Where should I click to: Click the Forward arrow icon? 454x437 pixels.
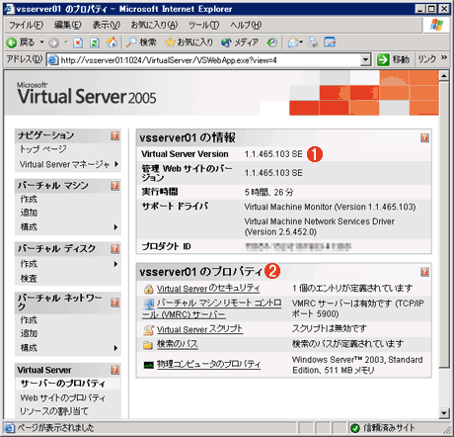[53, 43]
